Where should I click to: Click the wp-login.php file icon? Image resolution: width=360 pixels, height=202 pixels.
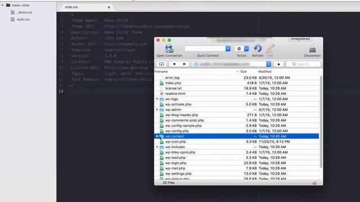click(161, 163)
